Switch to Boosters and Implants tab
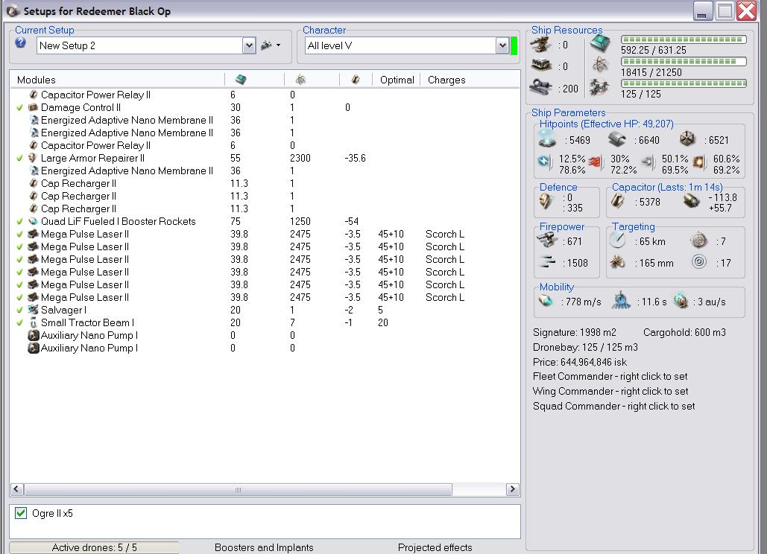Viewport: 767px width, 554px height. [x=264, y=547]
